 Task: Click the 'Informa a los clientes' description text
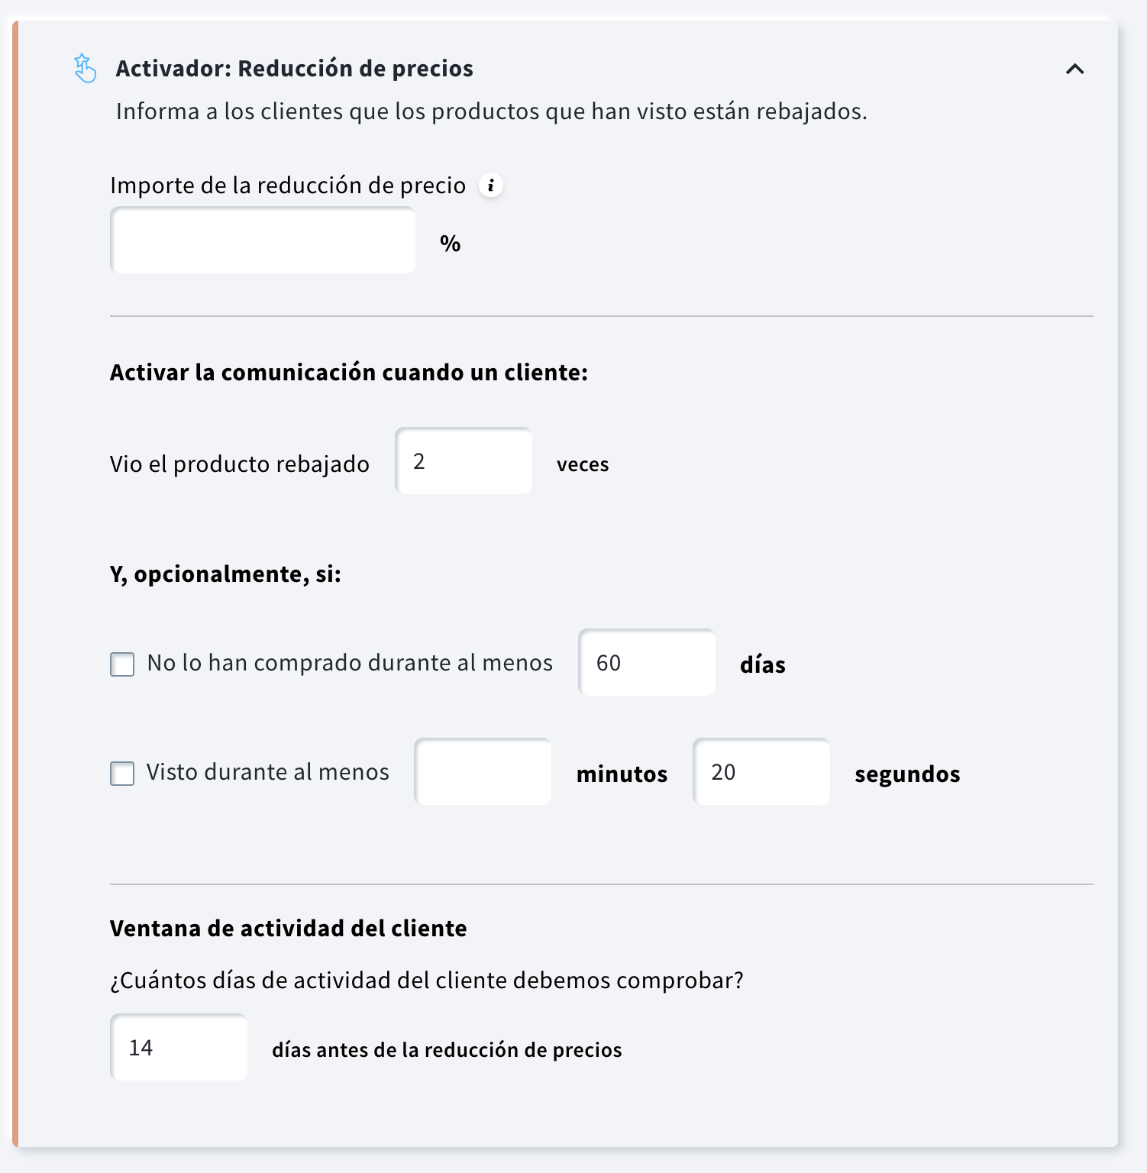[x=491, y=111]
